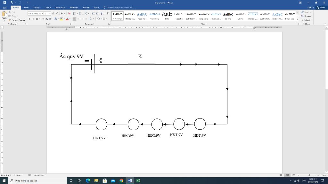
Task: Open Windows Start menu
Action: click(x=4, y=181)
